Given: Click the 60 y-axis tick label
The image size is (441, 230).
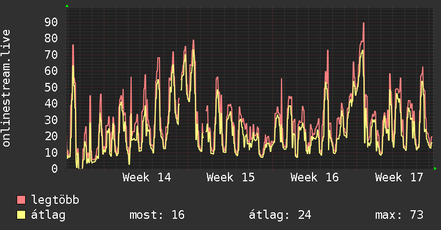Looking at the screenshot, I should coord(51,71).
